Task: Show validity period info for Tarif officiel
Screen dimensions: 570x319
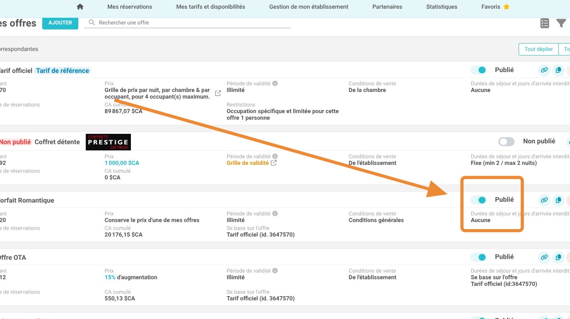Action: click(x=275, y=83)
